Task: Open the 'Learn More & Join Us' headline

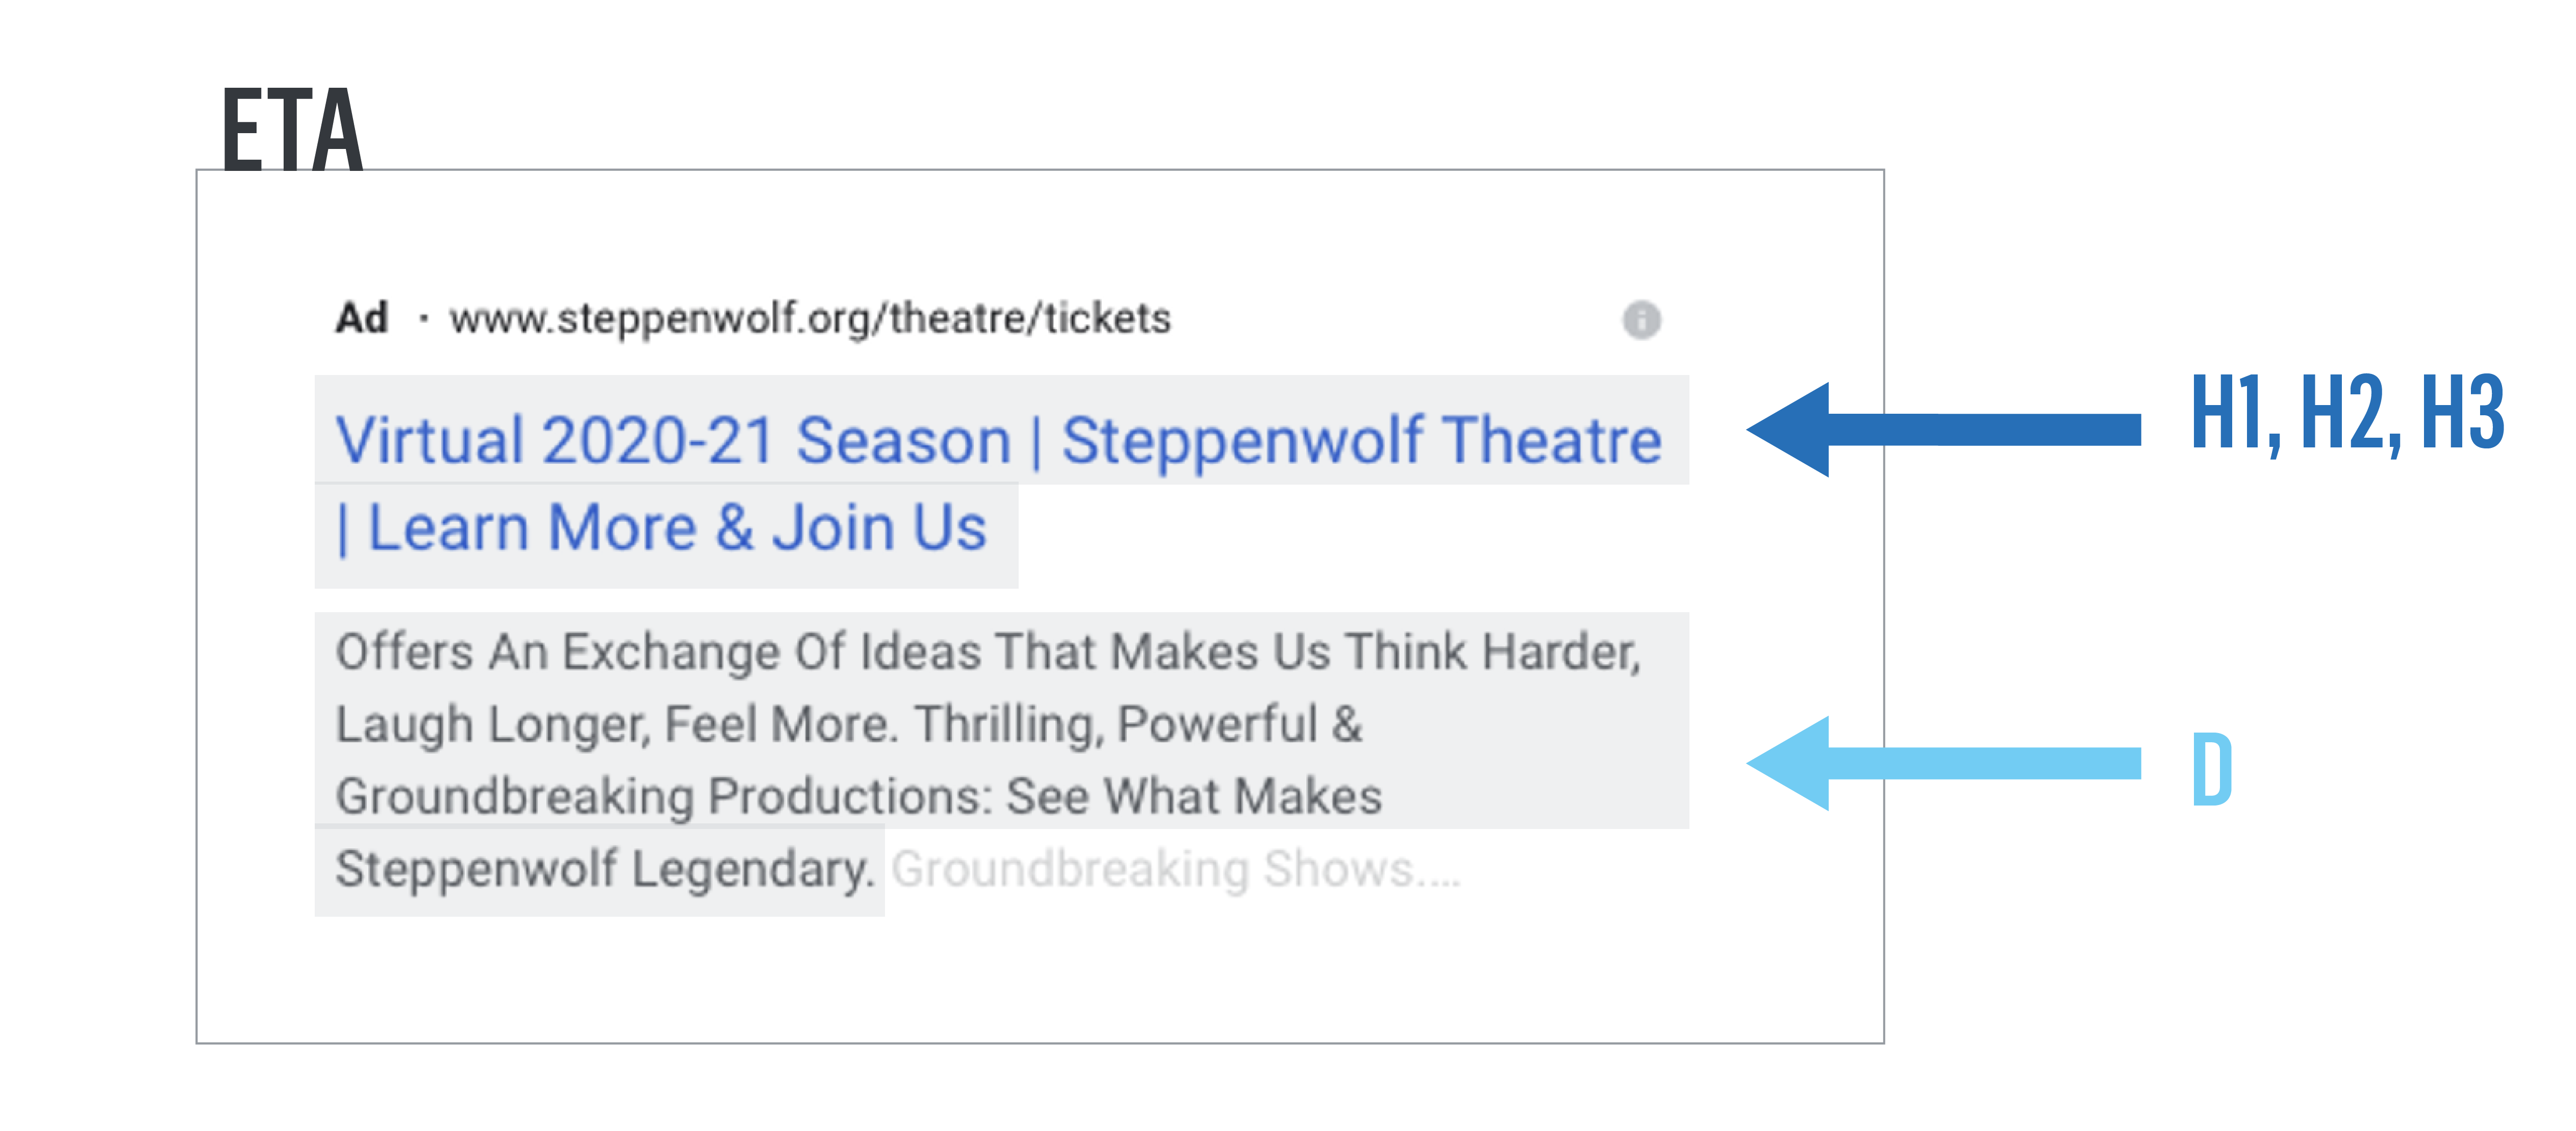Action: 677,528
